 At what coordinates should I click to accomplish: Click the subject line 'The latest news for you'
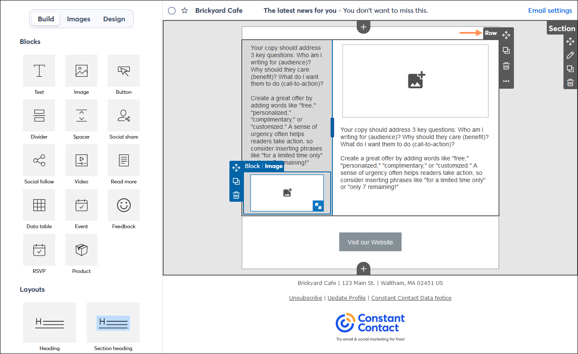[x=300, y=10]
